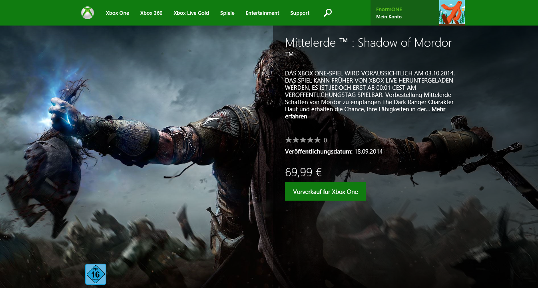Open the Spiele navigation item
The height and width of the screenshot is (288, 538).
click(227, 13)
